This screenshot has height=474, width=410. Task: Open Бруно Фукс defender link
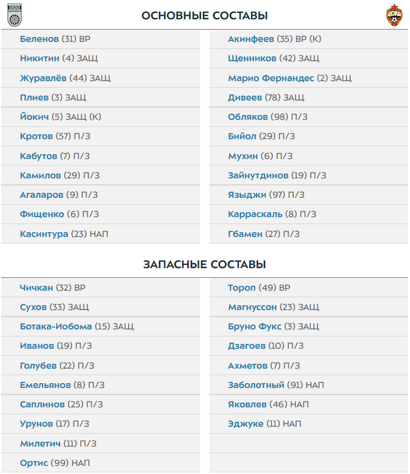point(255,326)
